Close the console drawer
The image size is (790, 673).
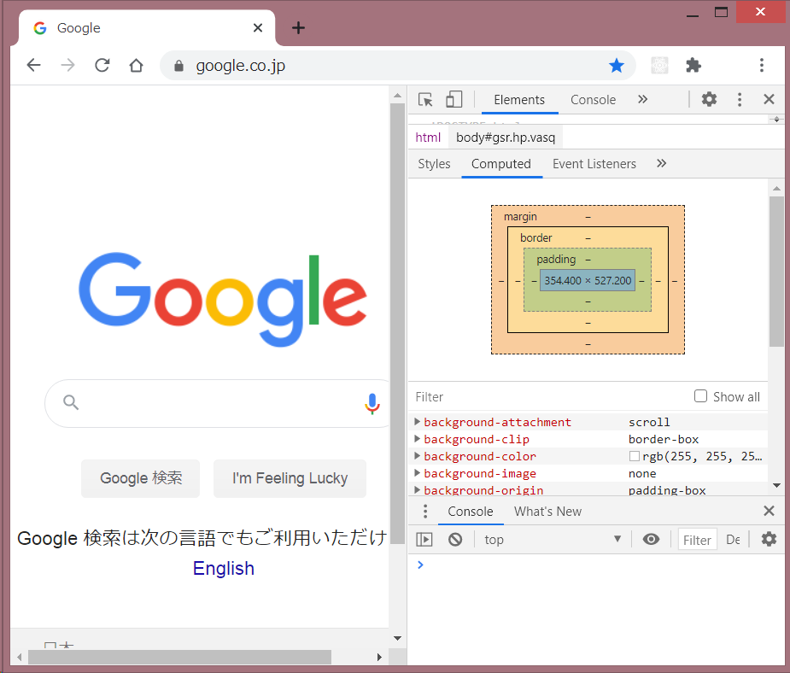(769, 512)
